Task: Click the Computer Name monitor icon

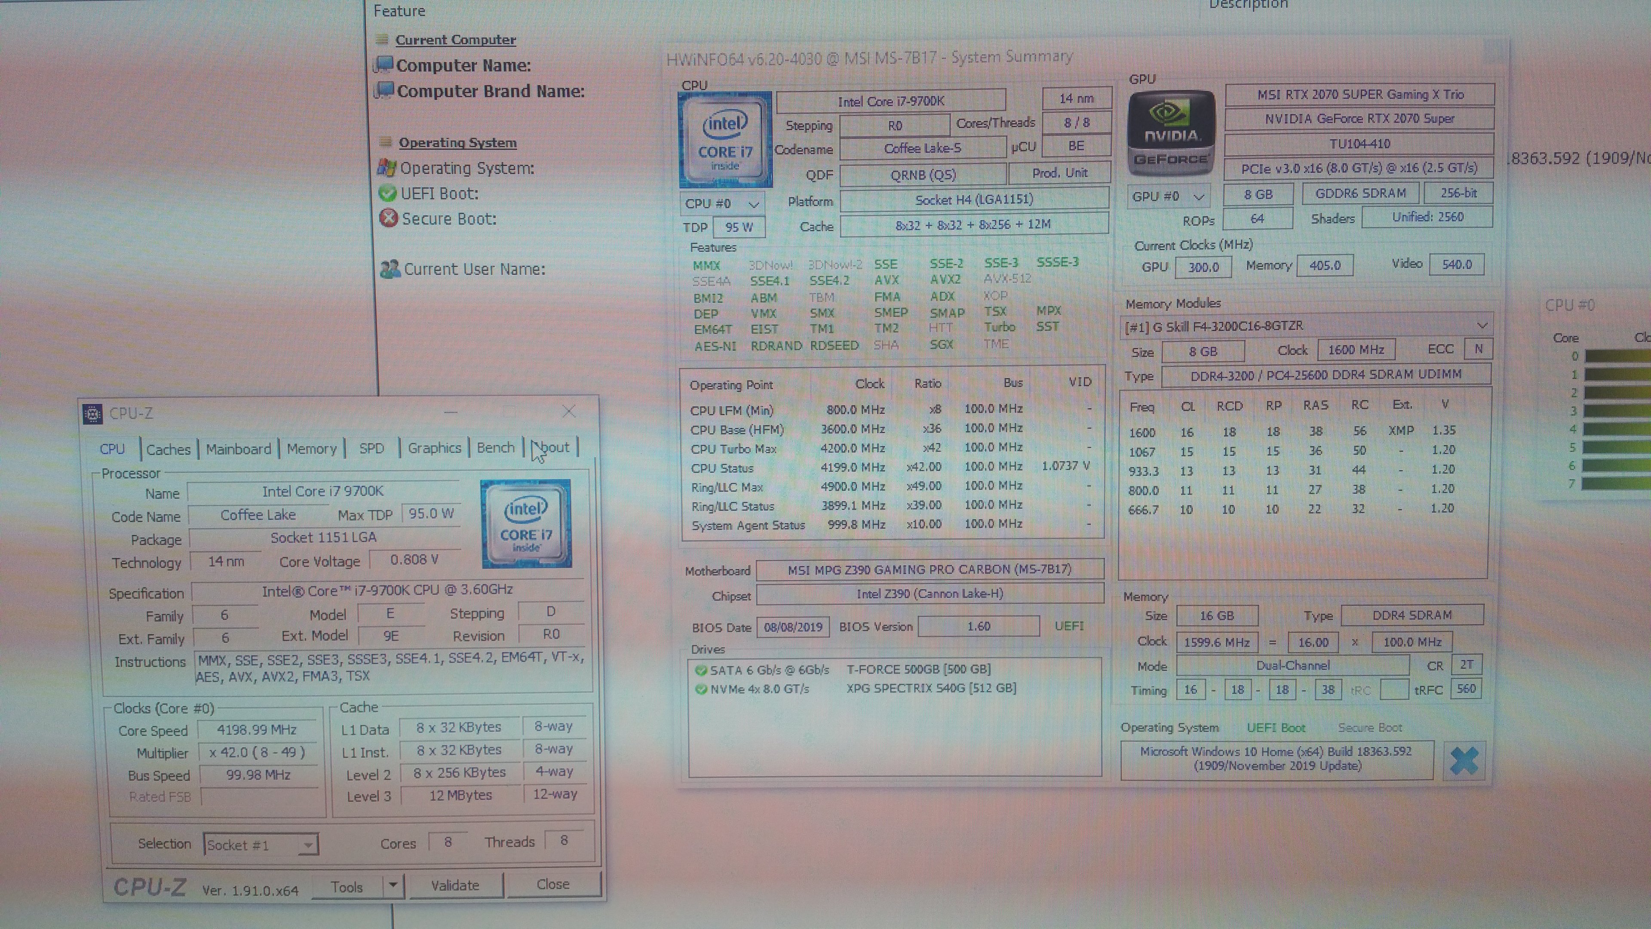Action: (x=384, y=65)
